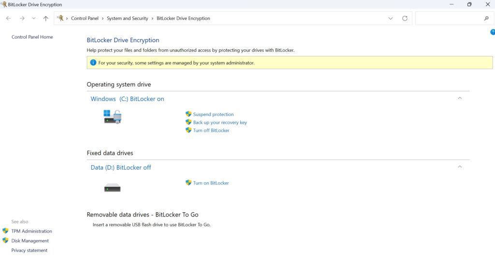
Task: Select Control Panel in the breadcrumb
Action: (85, 18)
